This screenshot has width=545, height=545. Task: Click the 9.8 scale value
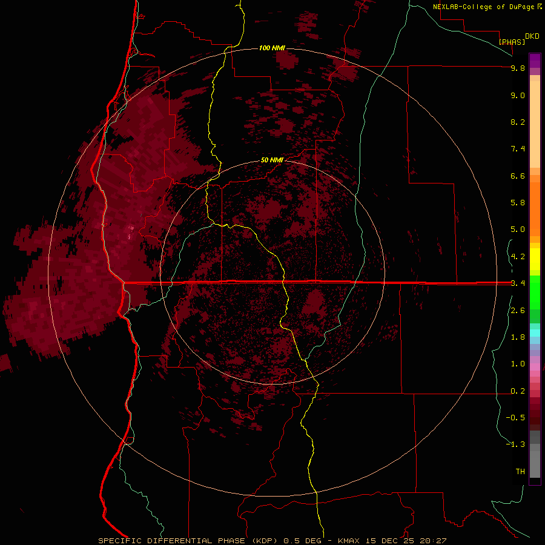point(518,68)
